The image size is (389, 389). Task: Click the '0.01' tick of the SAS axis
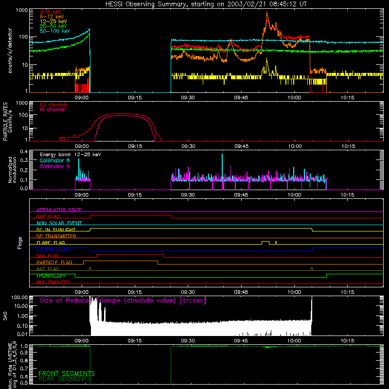[x=22, y=334]
